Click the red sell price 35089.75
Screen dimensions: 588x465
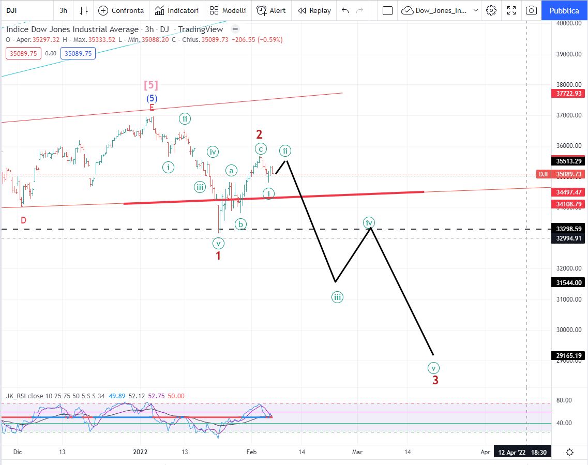tap(23, 53)
